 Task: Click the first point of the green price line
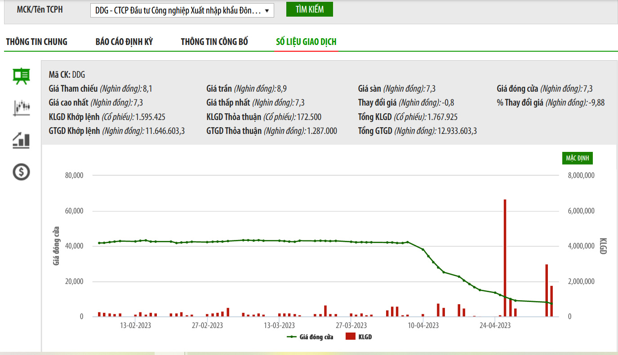(x=99, y=243)
